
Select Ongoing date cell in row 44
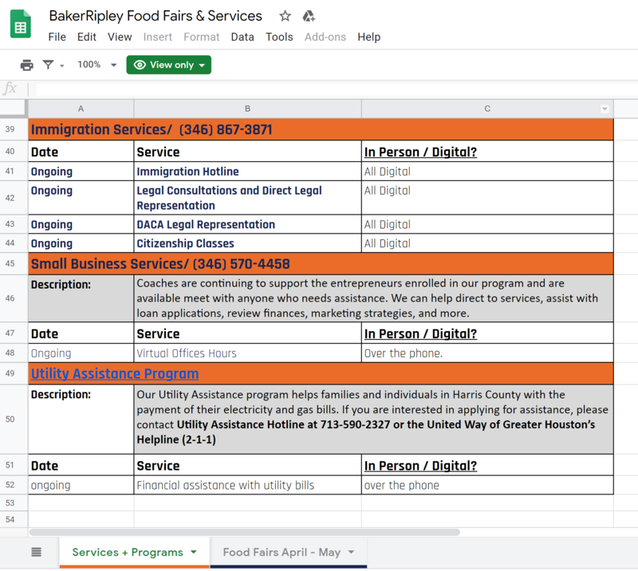pos(81,243)
